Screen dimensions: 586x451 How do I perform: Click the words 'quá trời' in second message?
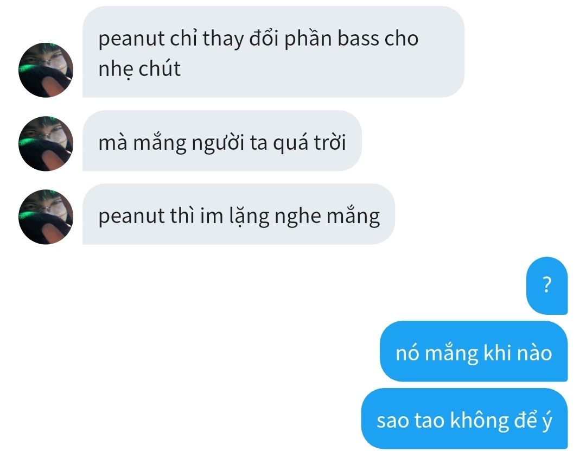(x=309, y=143)
